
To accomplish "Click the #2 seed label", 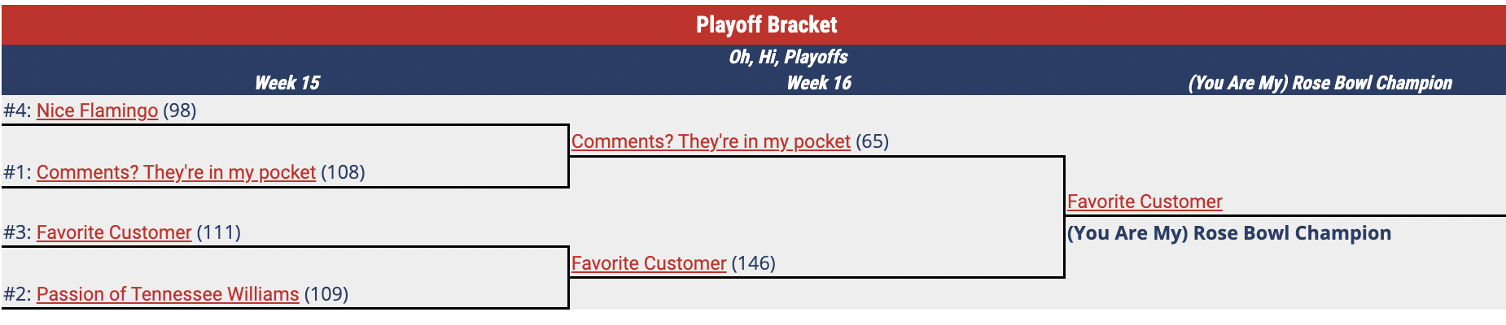I will click(17, 294).
